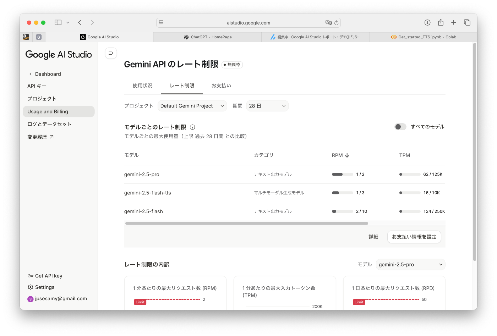Click the external link arrow next to 変更履歴
Screen dimensions: 497x336
[x=52, y=137]
